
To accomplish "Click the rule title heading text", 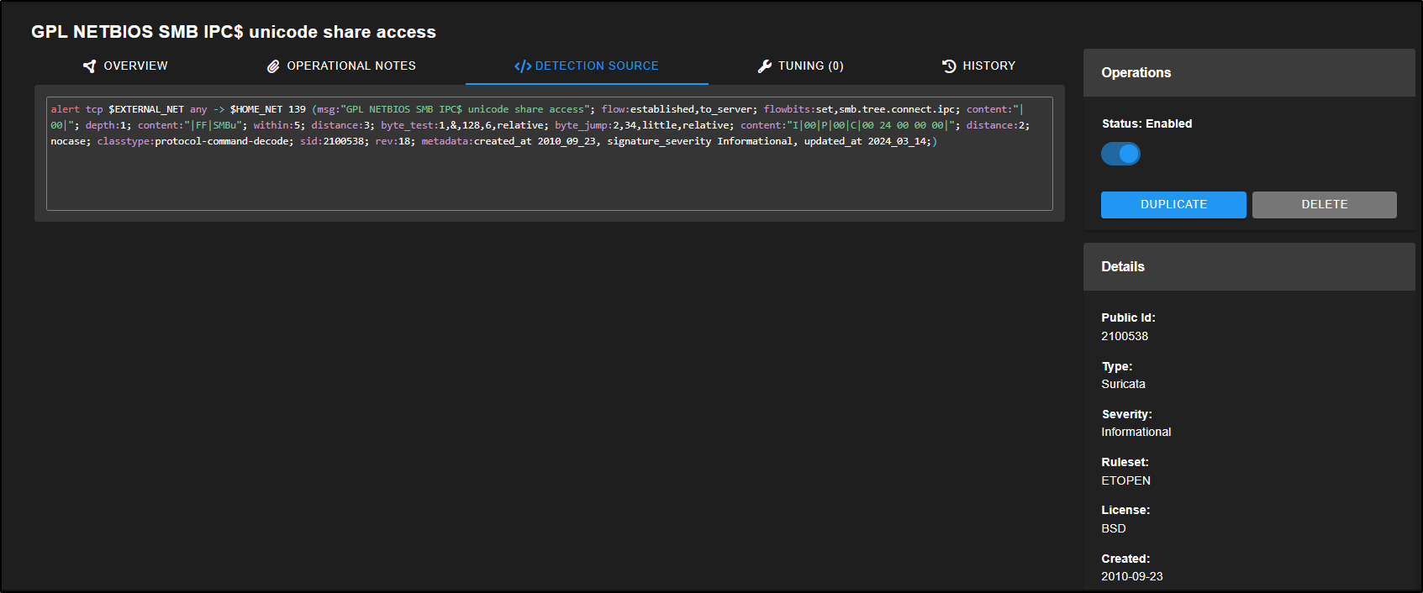I will [234, 32].
